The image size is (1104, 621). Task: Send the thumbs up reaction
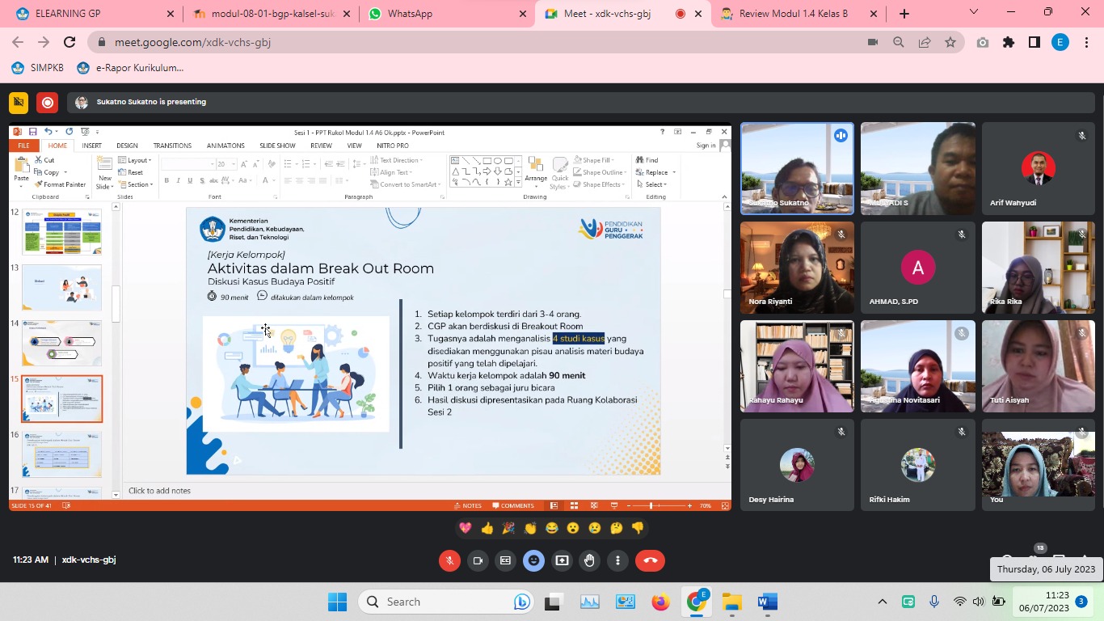(x=487, y=528)
